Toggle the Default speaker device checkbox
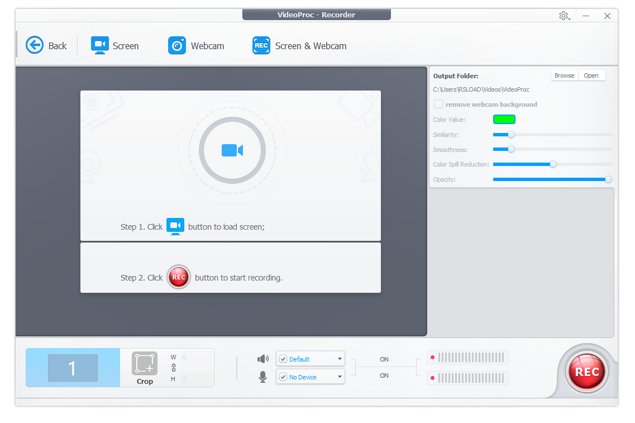The height and width of the screenshot is (423, 635). (284, 359)
